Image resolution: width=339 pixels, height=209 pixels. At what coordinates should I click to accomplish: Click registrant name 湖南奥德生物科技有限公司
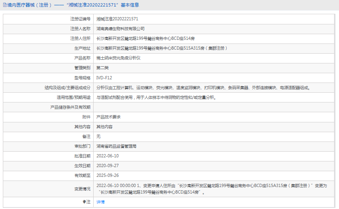(120, 29)
